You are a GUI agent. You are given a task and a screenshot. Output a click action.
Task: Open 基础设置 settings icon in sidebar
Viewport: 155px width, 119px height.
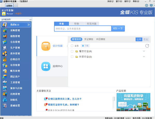click(x=4, y=106)
